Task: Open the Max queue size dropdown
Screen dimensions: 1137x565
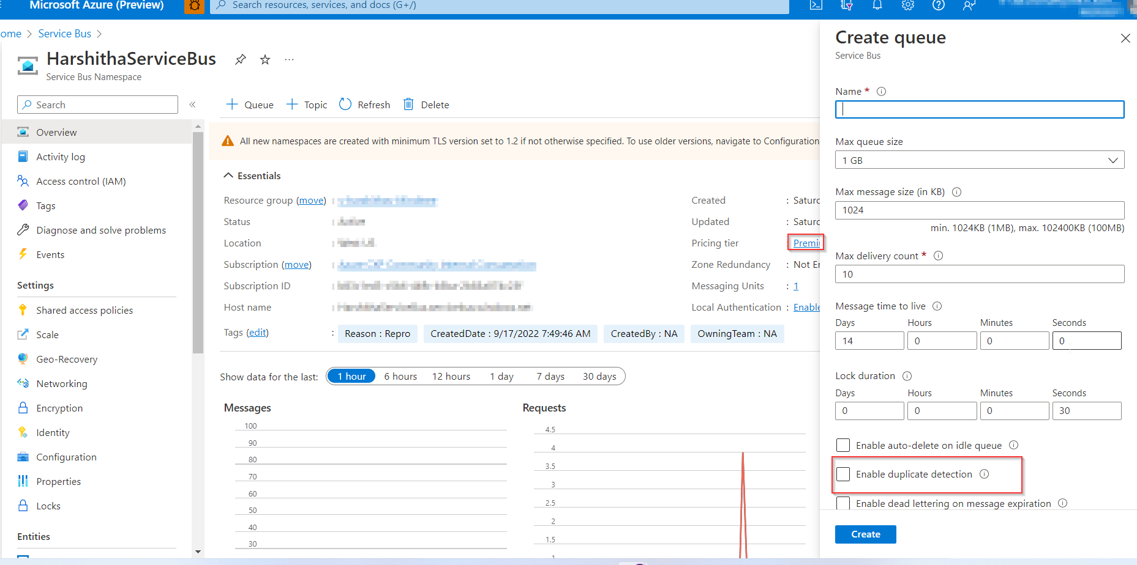Action: [980, 160]
